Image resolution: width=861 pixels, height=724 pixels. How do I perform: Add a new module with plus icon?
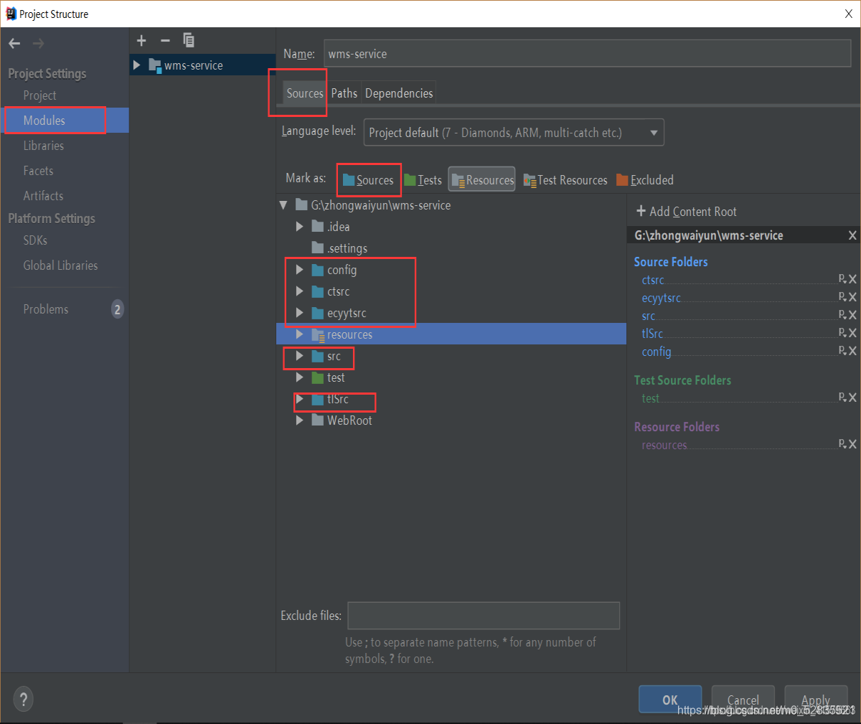tap(141, 41)
